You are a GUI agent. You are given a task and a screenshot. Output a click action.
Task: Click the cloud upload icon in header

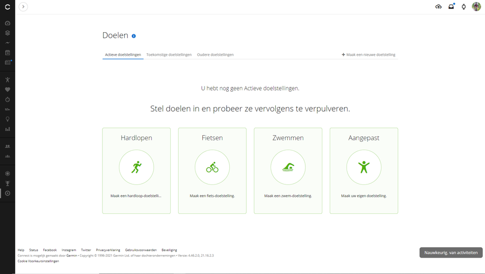(439, 6)
